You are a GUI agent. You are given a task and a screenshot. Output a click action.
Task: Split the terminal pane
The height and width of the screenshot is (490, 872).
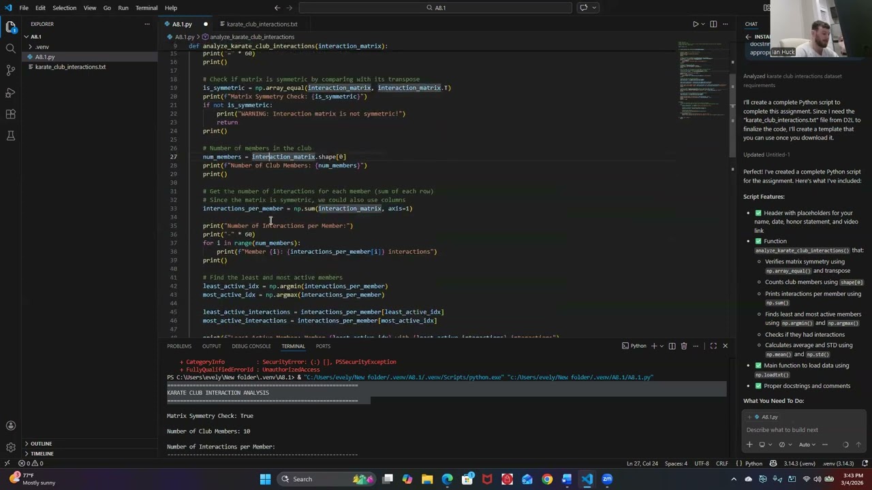click(672, 346)
